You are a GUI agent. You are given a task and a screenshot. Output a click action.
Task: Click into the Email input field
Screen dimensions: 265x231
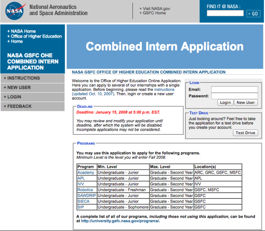(x=234, y=89)
